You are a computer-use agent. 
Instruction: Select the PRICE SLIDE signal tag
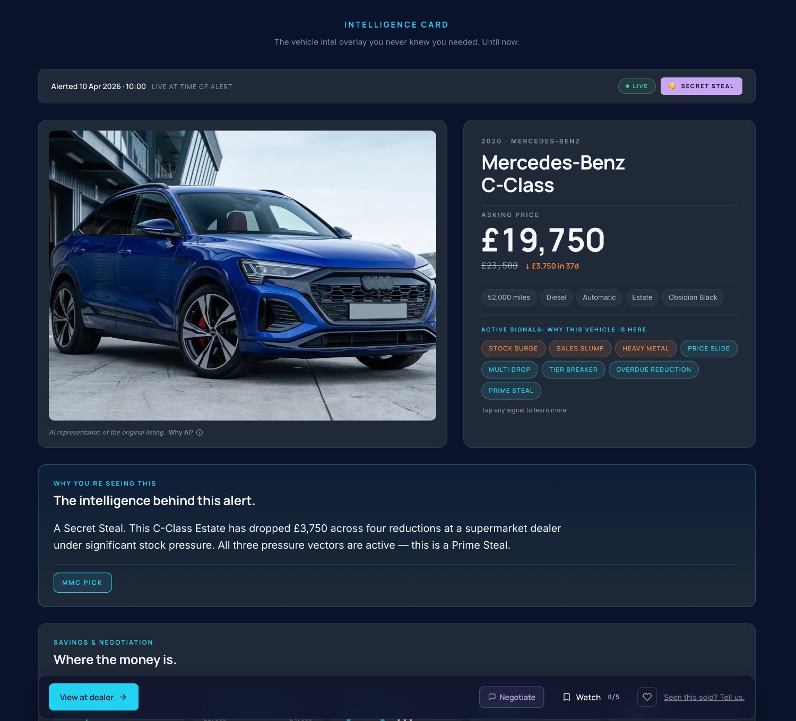pyautogui.click(x=709, y=348)
